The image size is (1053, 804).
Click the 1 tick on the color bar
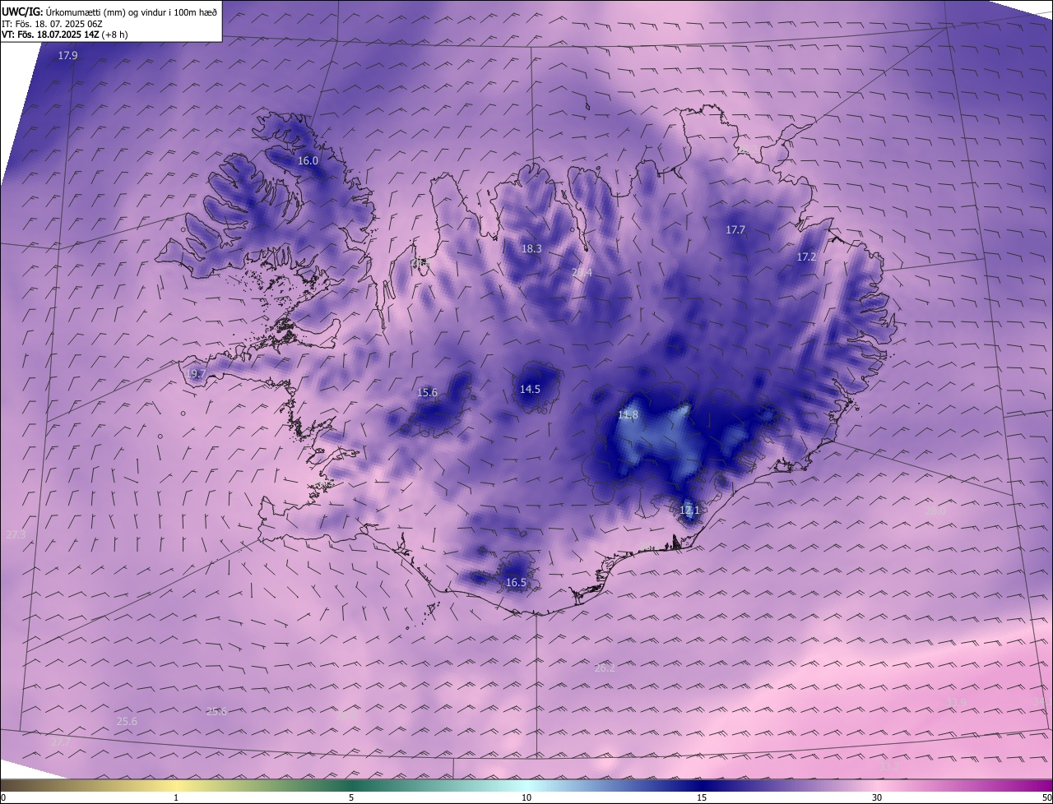click(176, 797)
